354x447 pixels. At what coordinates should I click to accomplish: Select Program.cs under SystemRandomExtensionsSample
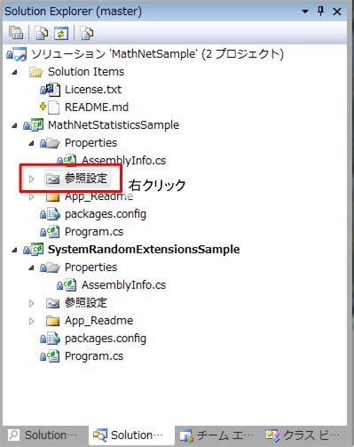pyautogui.click(x=94, y=356)
